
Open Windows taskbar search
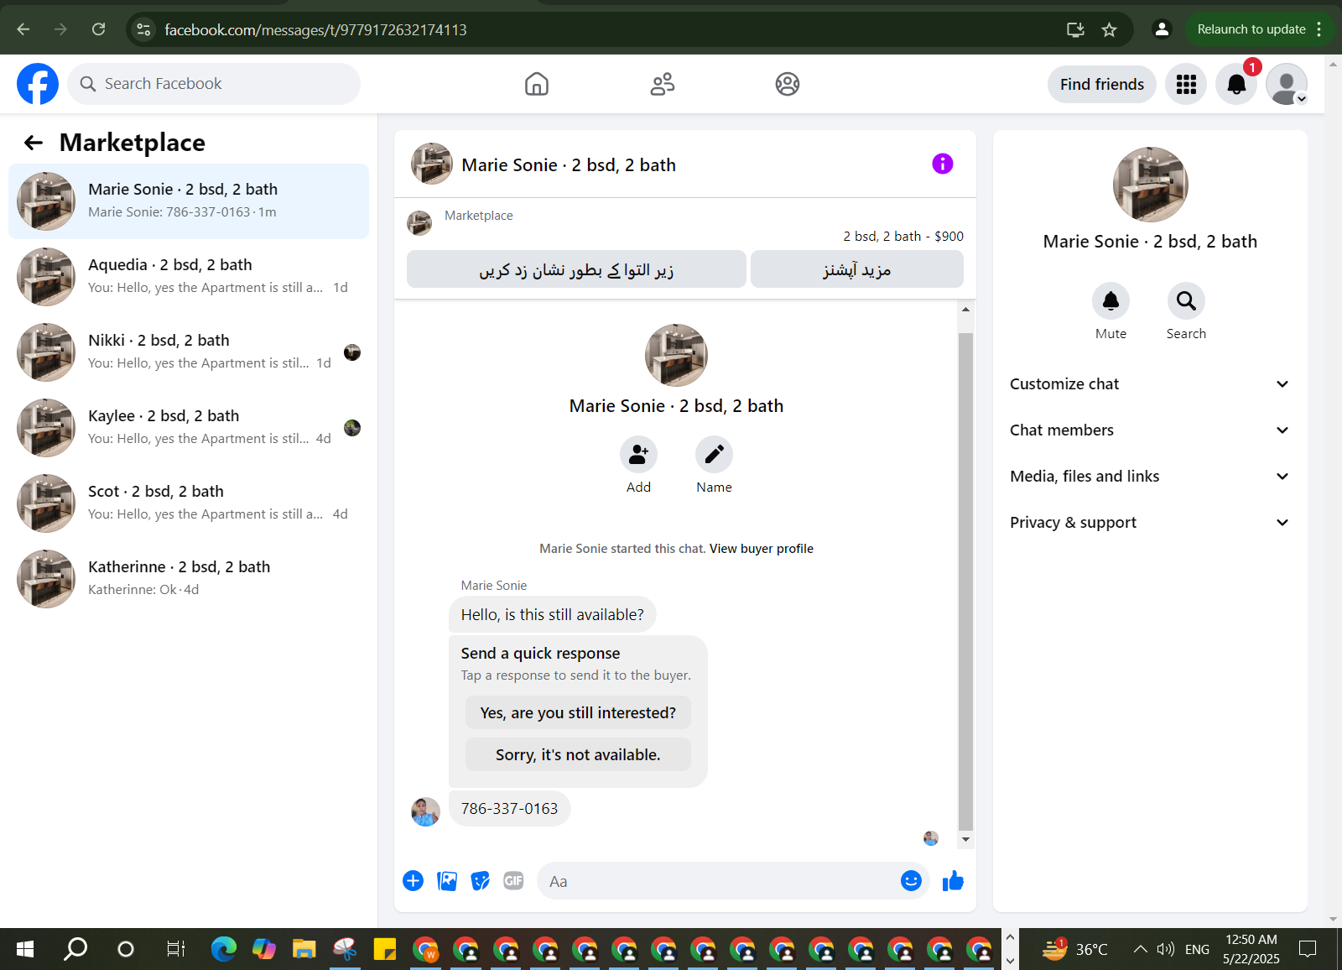click(75, 949)
